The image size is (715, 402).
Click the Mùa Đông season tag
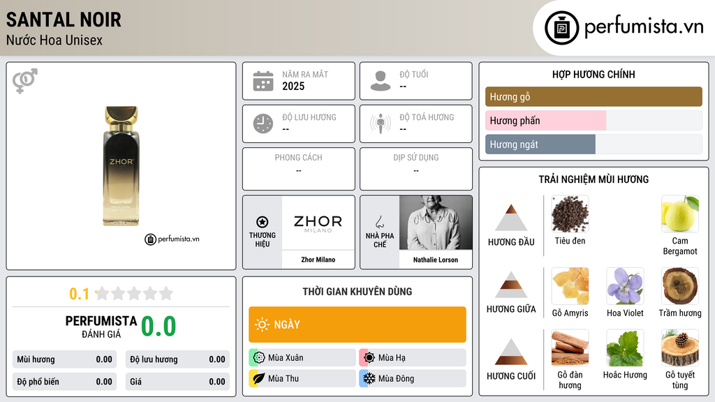412,378
